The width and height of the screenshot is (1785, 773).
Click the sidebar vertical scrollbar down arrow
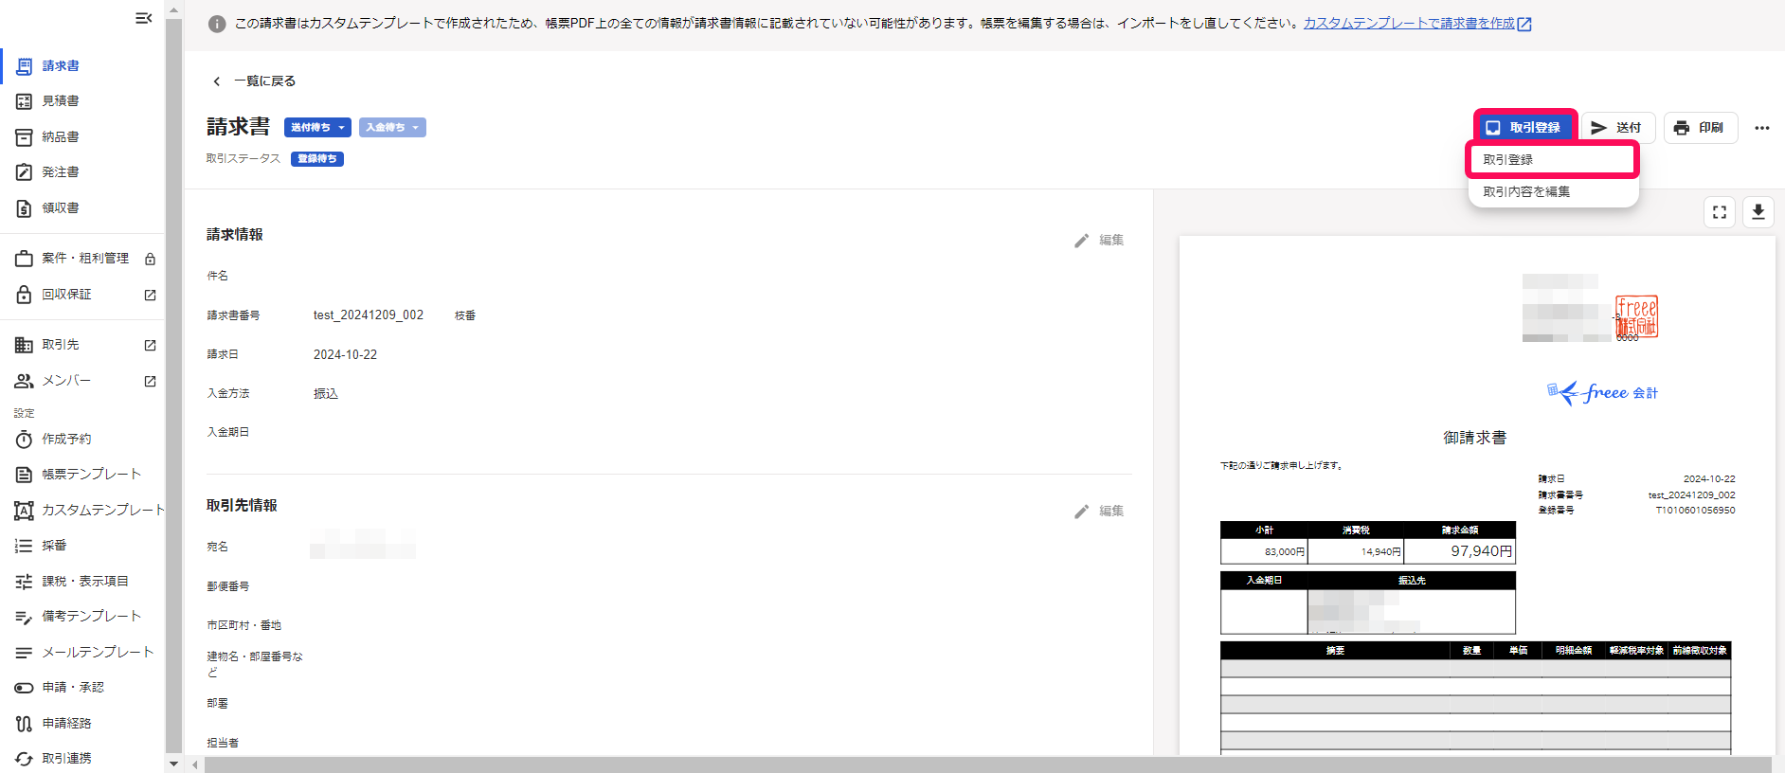pos(173,763)
